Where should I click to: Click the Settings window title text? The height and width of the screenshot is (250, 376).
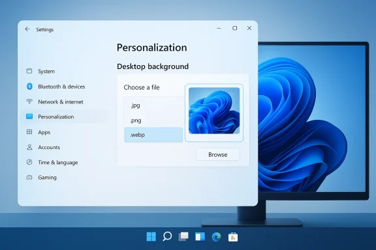pos(45,29)
